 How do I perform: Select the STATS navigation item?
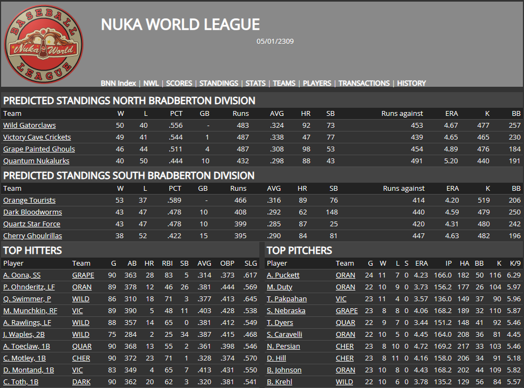pos(256,84)
